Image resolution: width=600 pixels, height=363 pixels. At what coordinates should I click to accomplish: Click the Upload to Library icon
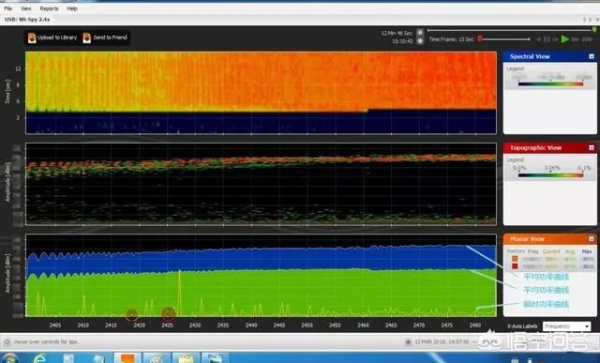tap(32, 38)
